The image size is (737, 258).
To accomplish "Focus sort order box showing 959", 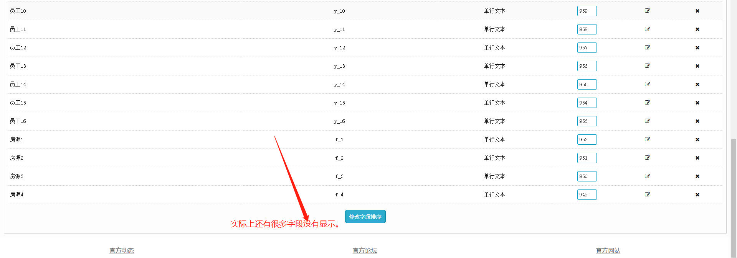I will [x=587, y=11].
